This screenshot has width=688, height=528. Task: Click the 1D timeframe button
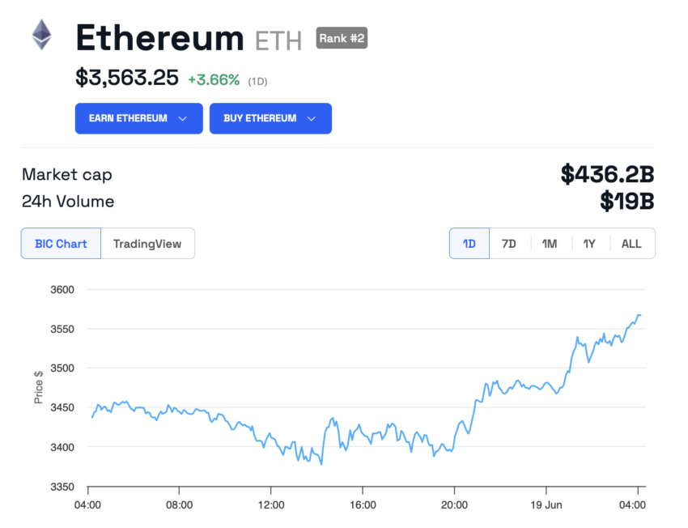469,243
